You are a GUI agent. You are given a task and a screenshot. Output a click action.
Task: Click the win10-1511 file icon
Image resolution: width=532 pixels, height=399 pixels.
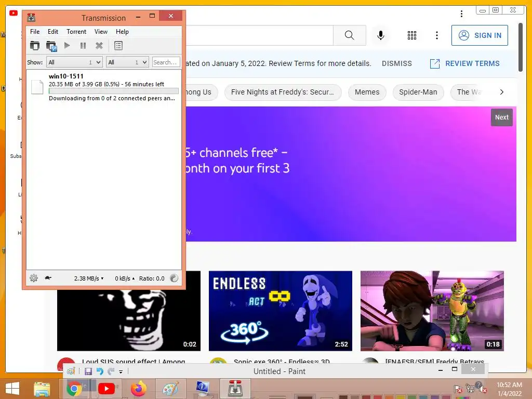(37, 87)
